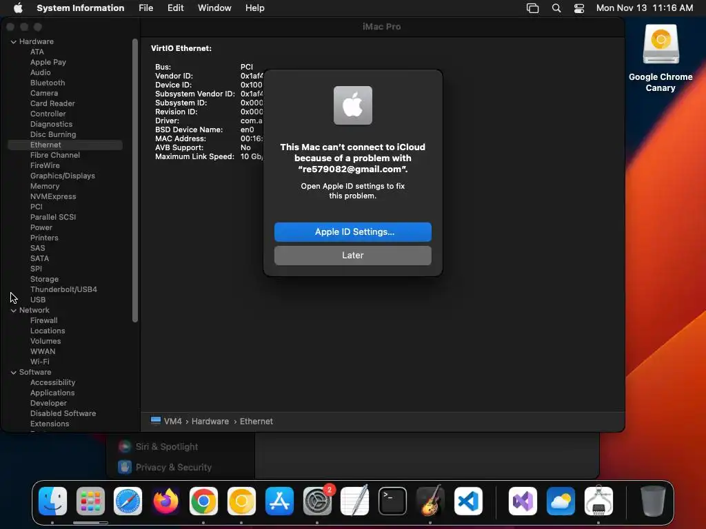
Task: Open Google Chrome Canary desktop disk
Action: click(660, 44)
